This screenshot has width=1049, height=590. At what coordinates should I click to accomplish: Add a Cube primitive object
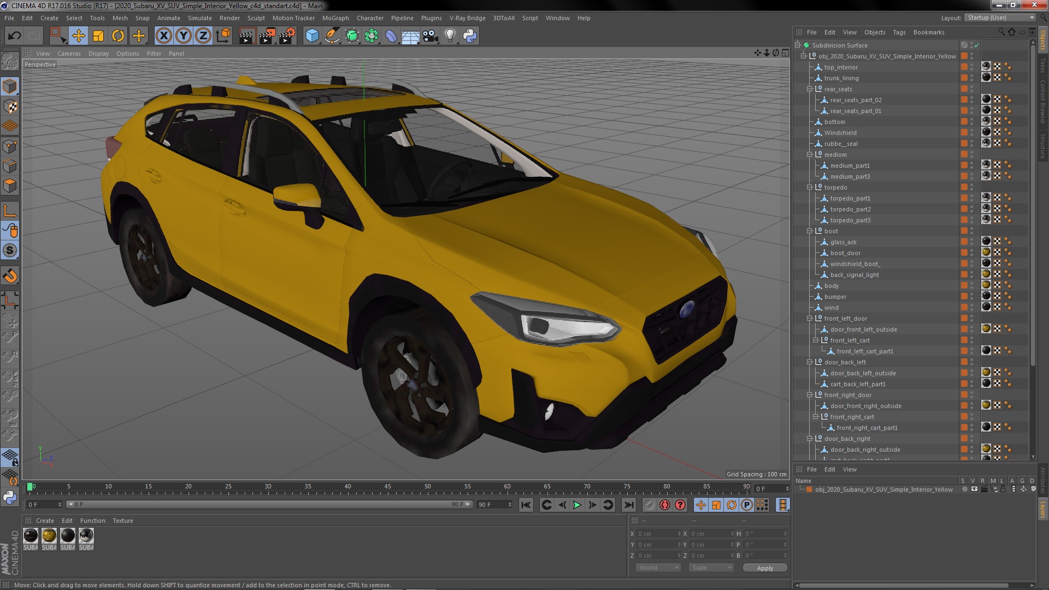point(312,36)
